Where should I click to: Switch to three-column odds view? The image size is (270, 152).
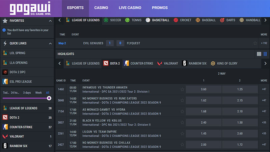pos(265,54)
